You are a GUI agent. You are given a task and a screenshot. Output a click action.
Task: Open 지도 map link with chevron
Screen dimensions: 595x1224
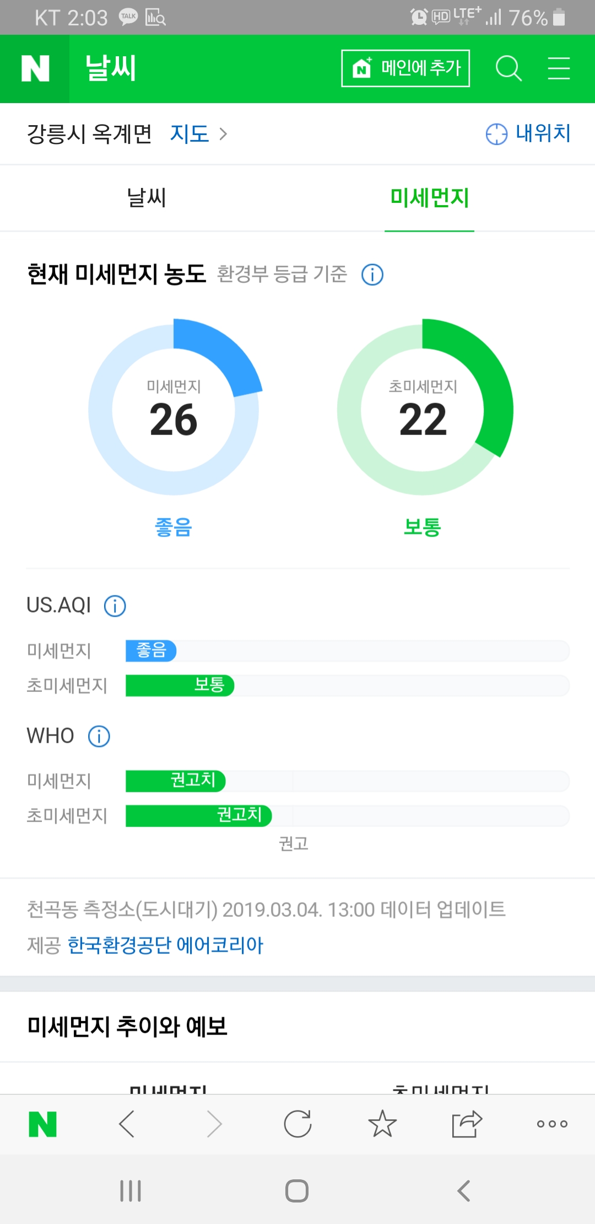pyautogui.click(x=198, y=134)
